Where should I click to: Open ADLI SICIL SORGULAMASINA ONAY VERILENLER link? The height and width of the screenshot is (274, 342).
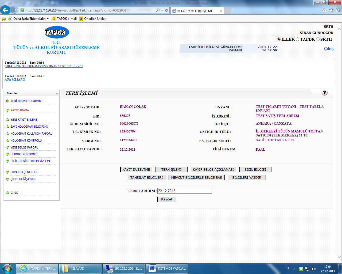pos(44,66)
